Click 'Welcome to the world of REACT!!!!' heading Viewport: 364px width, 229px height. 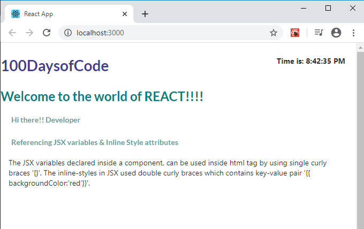click(102, 96)
